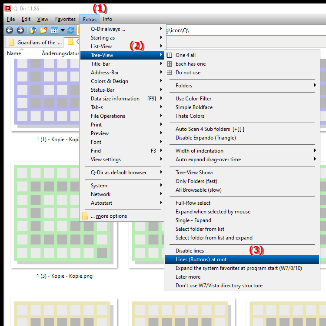Toggle Single - Expand option
The image size is (326, 326).
(242, 220)
